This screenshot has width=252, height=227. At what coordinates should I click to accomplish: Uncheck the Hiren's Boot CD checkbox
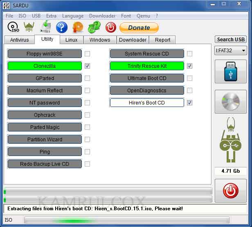189,102
